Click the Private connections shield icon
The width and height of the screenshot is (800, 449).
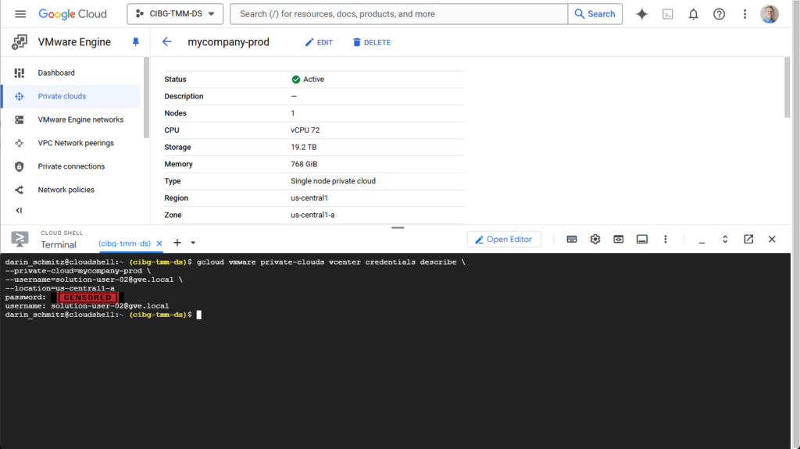(20, 166)
